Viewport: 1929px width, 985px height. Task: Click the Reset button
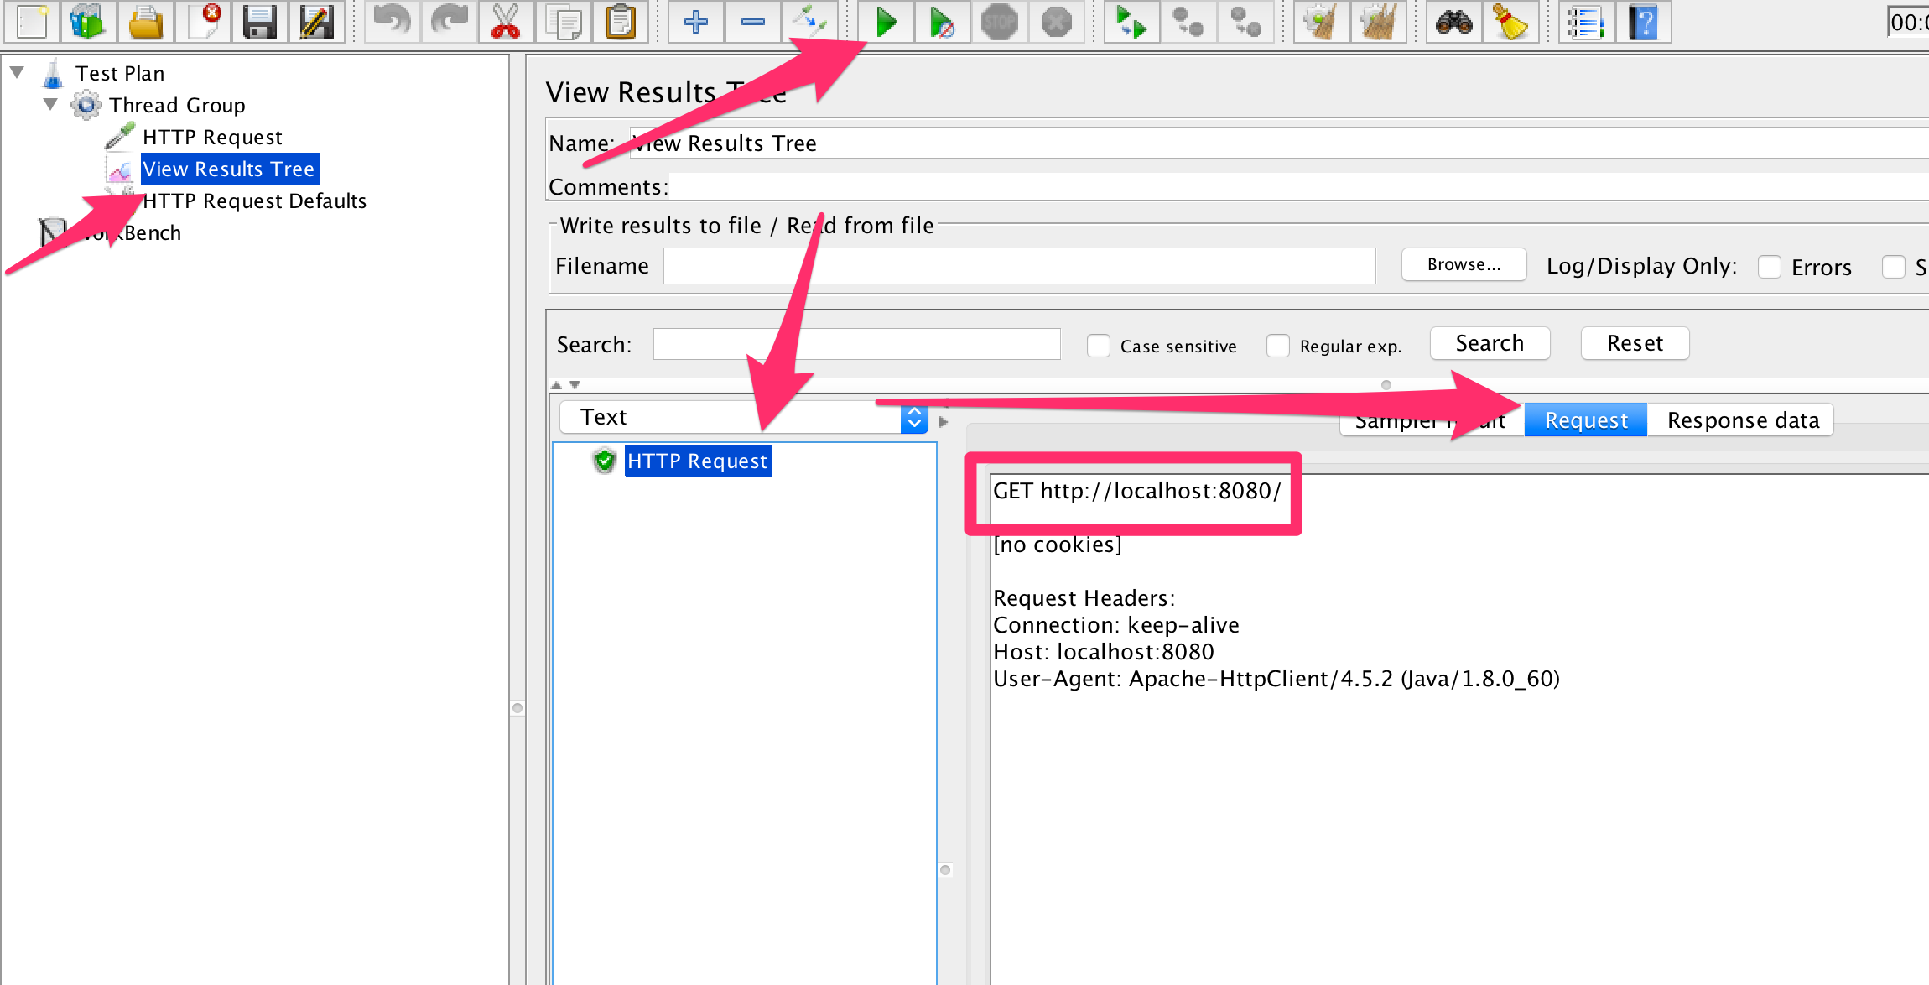click(1635, 343)
